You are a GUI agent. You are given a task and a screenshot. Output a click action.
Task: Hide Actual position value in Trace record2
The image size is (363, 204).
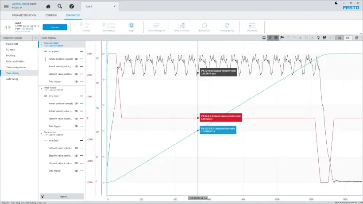coord(76,59)
